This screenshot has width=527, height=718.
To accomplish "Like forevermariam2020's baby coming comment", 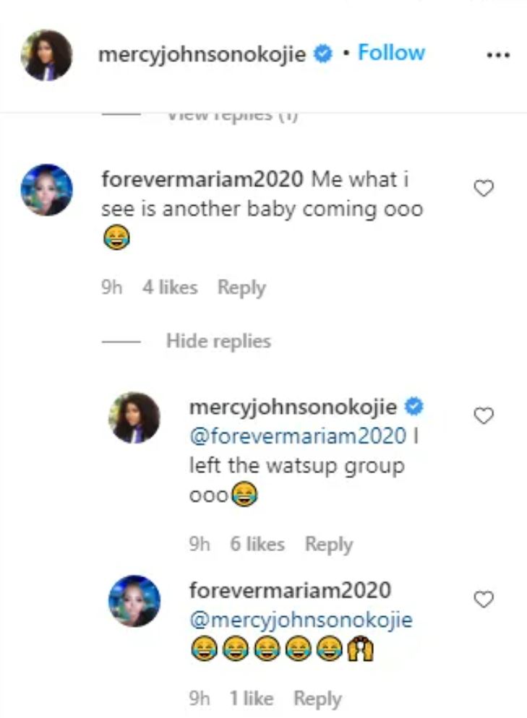I will [483, 189].
